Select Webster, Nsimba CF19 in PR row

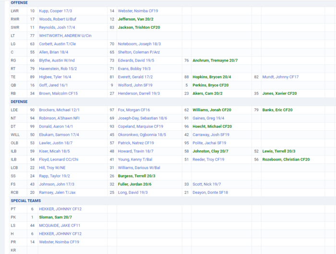click(x=59, y=242)
